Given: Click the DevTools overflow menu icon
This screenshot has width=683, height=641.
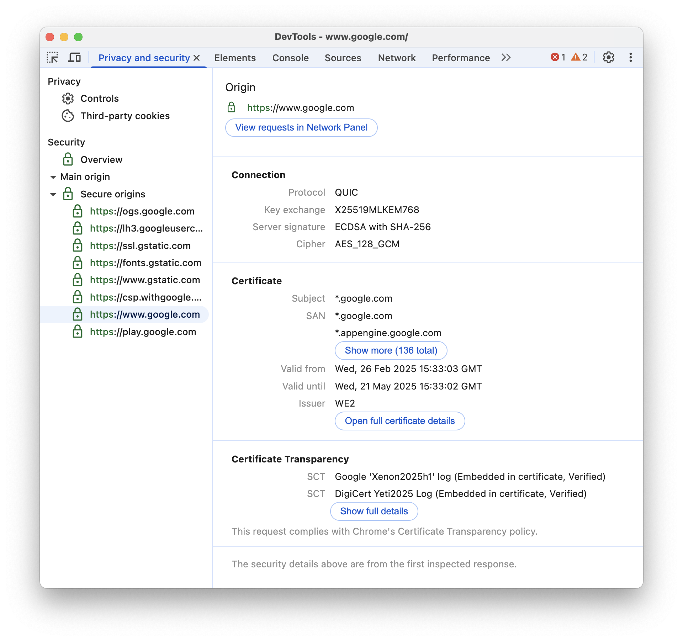Looking at the screenshot, I should [631, 57].
